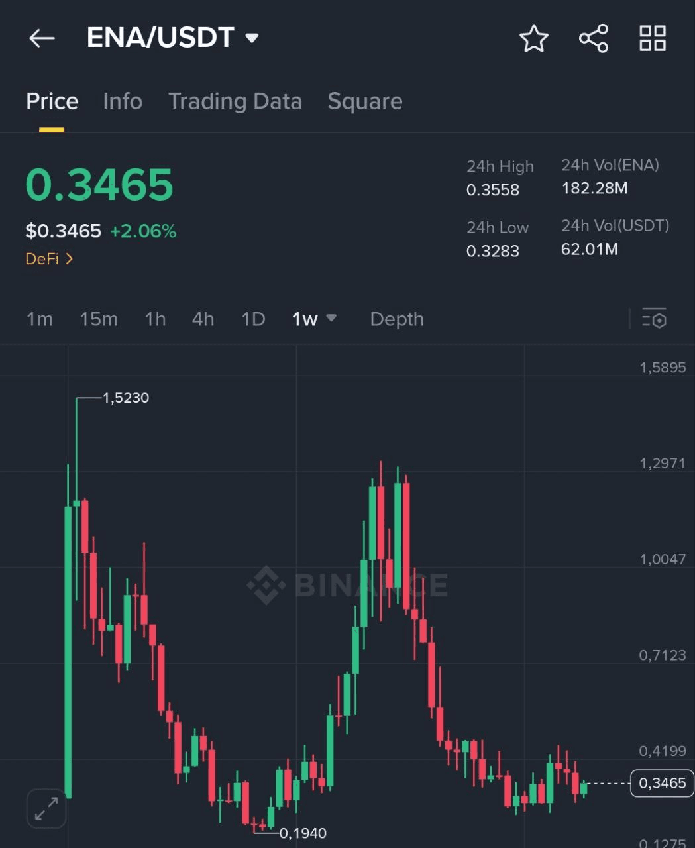The height and width of the screenshot is (848, 695).
Task: Tap the 1,0047 price axis label
Action: [x=663, y=559]
